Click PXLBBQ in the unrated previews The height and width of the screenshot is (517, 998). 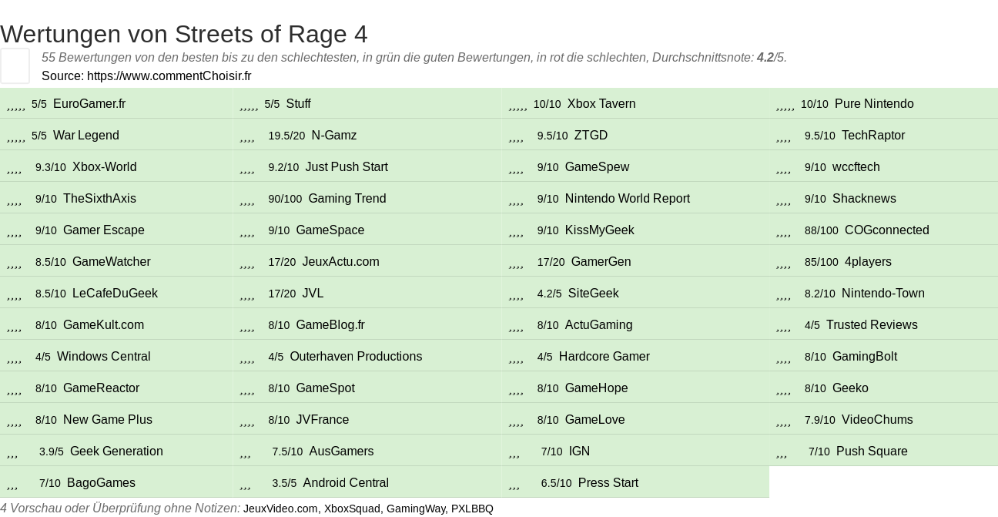coord(472,509)
